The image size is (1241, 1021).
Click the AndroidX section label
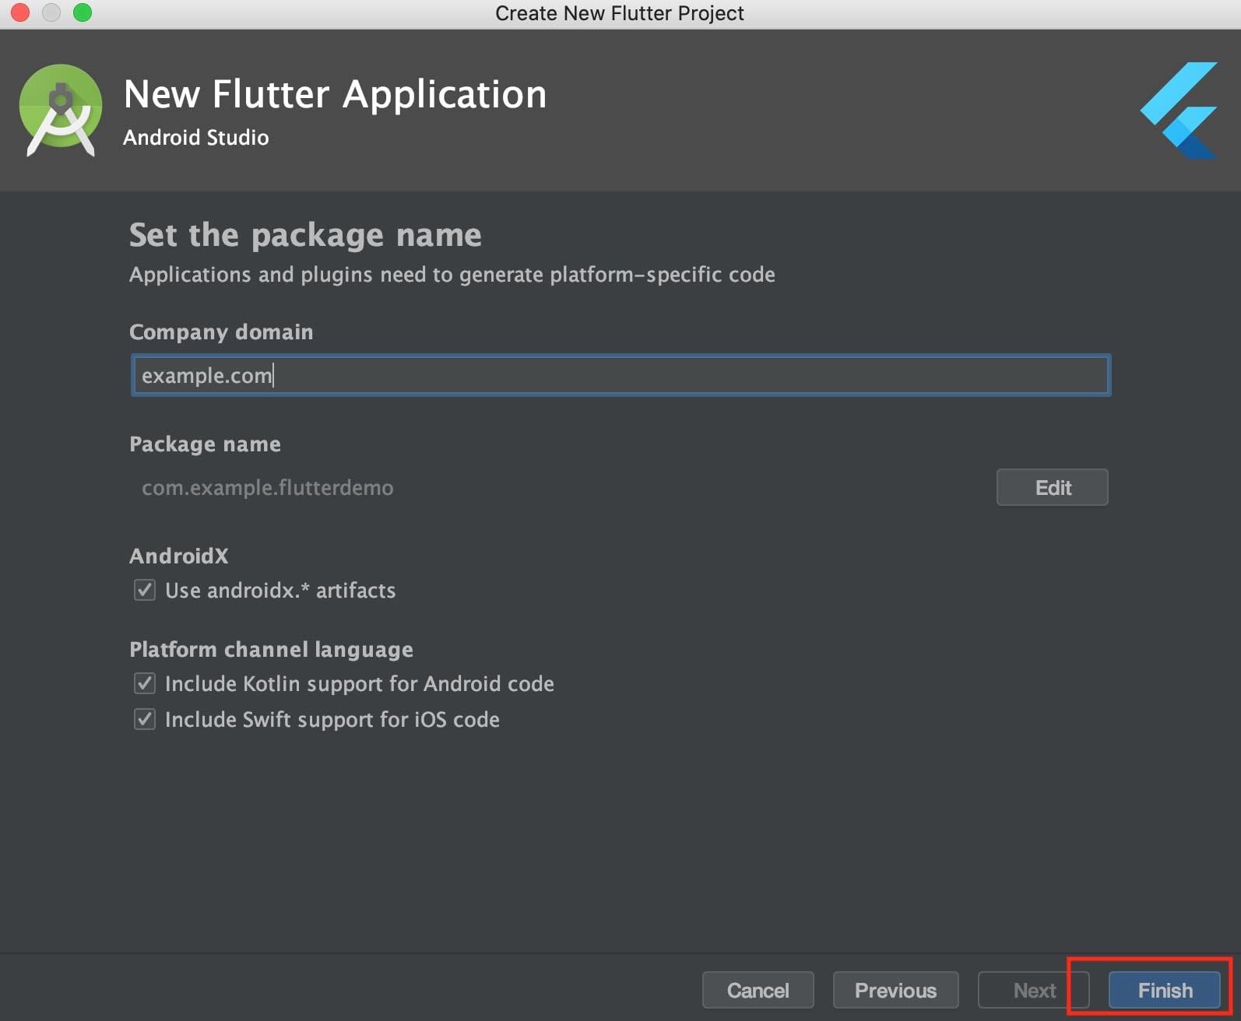(x=179, y=556)
